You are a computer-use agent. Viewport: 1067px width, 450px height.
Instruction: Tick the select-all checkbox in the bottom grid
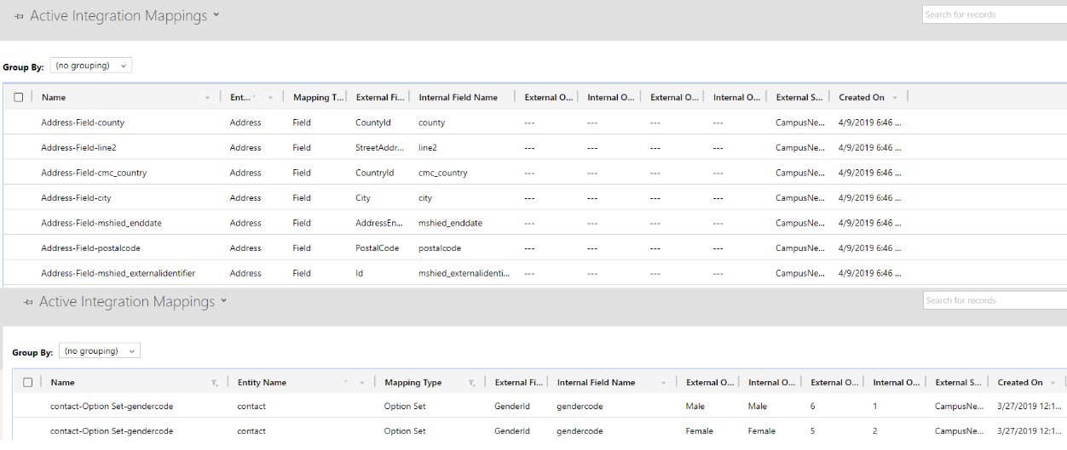[28, 383]
